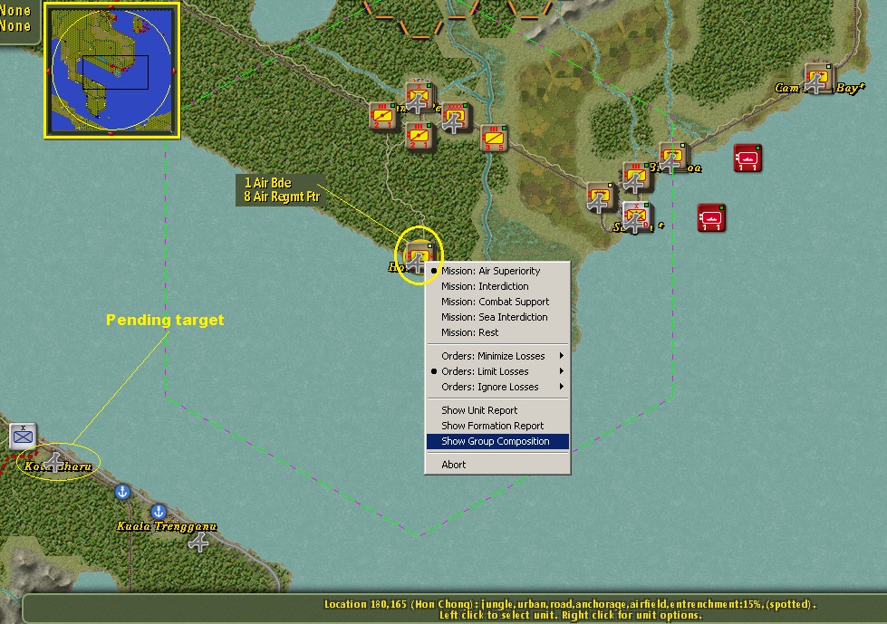Click the airfield icon below Kuala Trengganu
887x624 pixels.
tap(198, 542)
